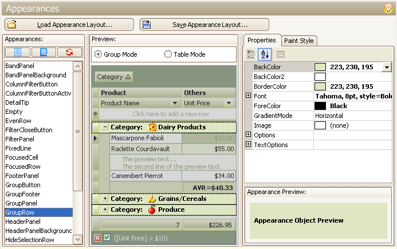Expand the Grains/Cereals group row

105,199
